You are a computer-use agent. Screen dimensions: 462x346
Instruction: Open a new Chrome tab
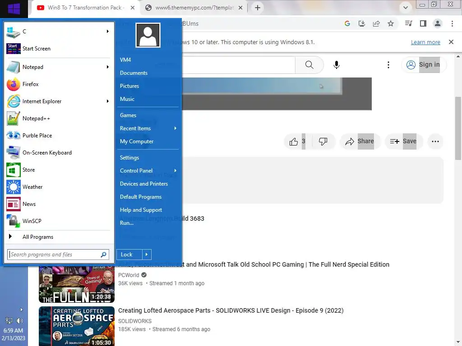258,8
